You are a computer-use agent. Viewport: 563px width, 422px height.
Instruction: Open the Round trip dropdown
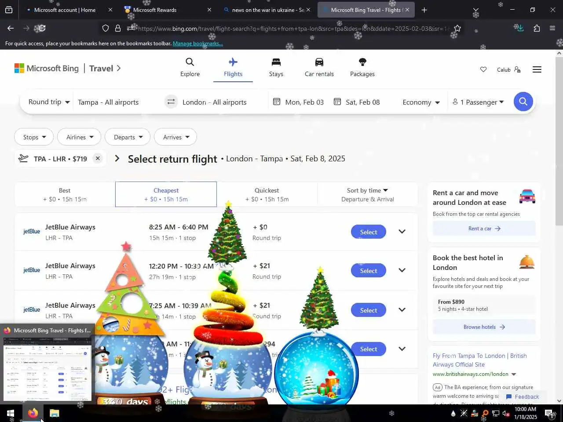pos(49,102)
